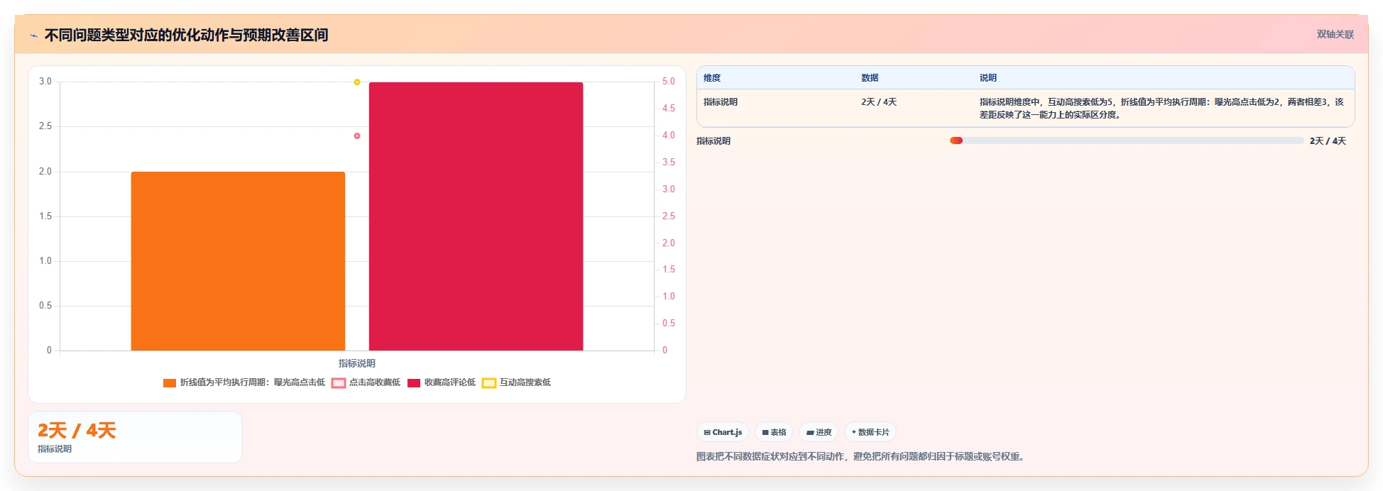Toggle the 互动高搜索低 legend entry
Viewport: 1383px width, 491px height.
coord(516,382)
